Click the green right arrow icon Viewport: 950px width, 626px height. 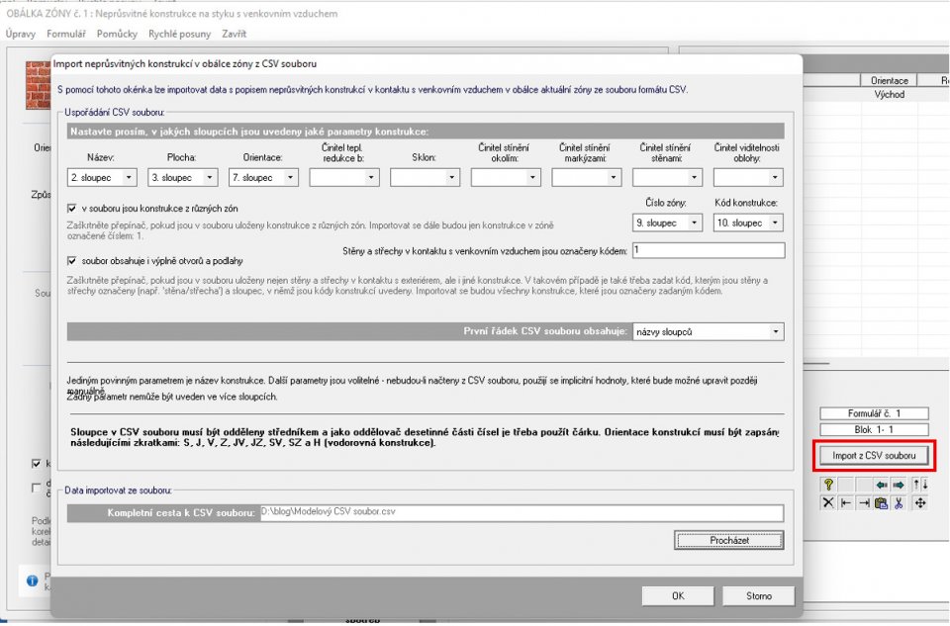point(899,485)
